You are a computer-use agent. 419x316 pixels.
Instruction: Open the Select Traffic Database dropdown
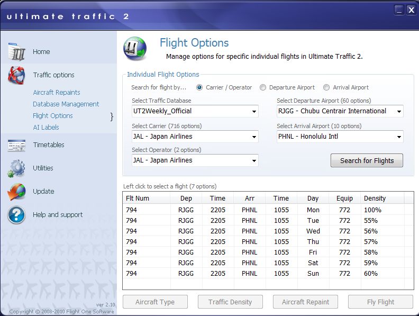[x=195, y=111]
